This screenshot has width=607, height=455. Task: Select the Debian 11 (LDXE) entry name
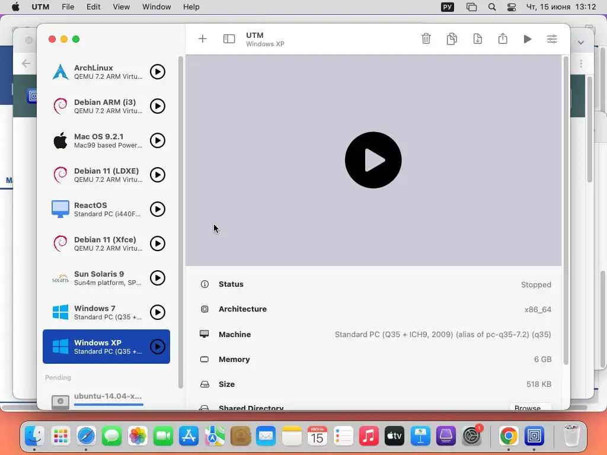coord(107,171)
